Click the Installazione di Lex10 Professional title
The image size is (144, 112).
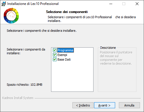pyautogui.click(x=33, y=4)
